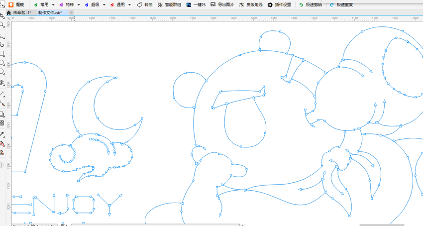
Task: Expand the 常用 dropdown arrow
Action: pos(53,5)
